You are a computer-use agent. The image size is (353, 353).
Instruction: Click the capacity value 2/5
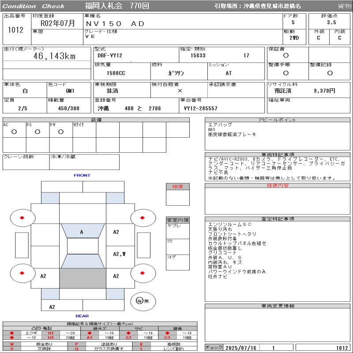[x=23, y=108]
